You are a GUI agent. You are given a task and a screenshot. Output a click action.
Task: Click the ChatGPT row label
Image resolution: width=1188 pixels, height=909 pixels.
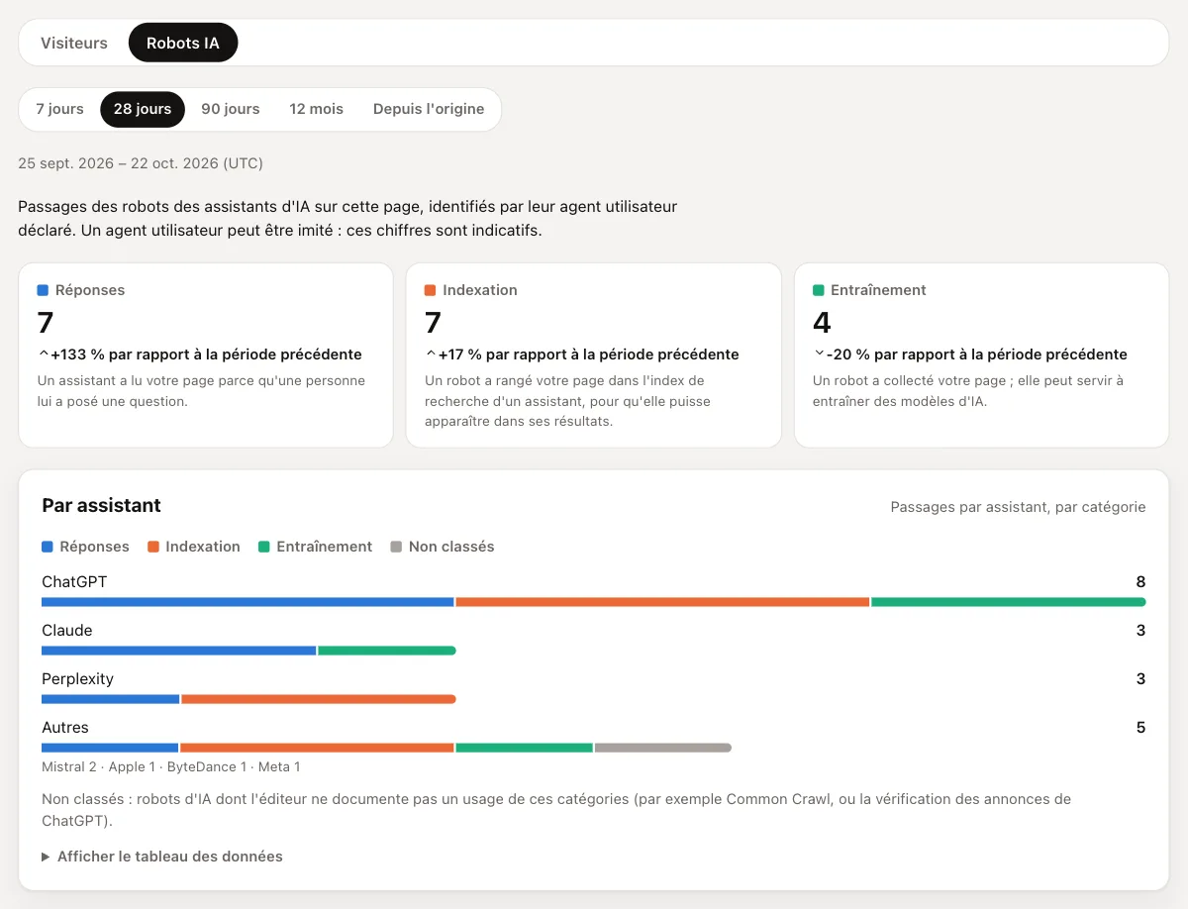click(x=74, y=582)
